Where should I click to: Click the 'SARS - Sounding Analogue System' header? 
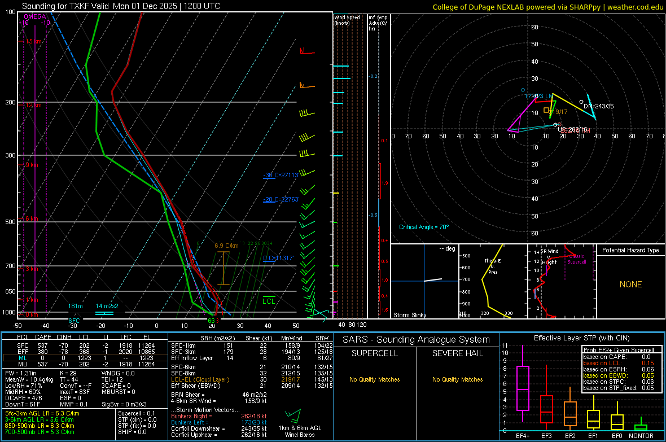pos(416,340)
